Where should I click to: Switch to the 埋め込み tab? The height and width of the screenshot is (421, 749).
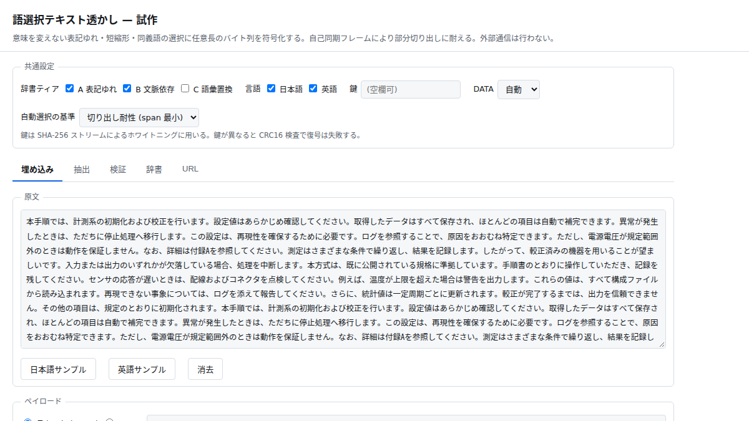coord(37,169)
